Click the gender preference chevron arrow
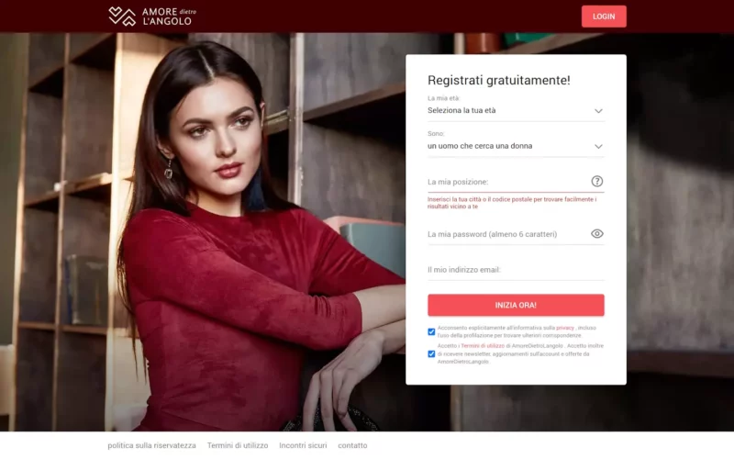734x459 pixels. click(598, 147)
